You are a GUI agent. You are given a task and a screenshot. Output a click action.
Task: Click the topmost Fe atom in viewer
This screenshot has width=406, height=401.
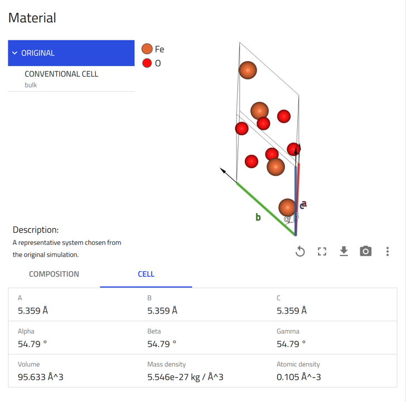[x=248, y=70]
